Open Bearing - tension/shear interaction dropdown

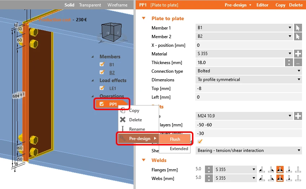pos(249,150)
